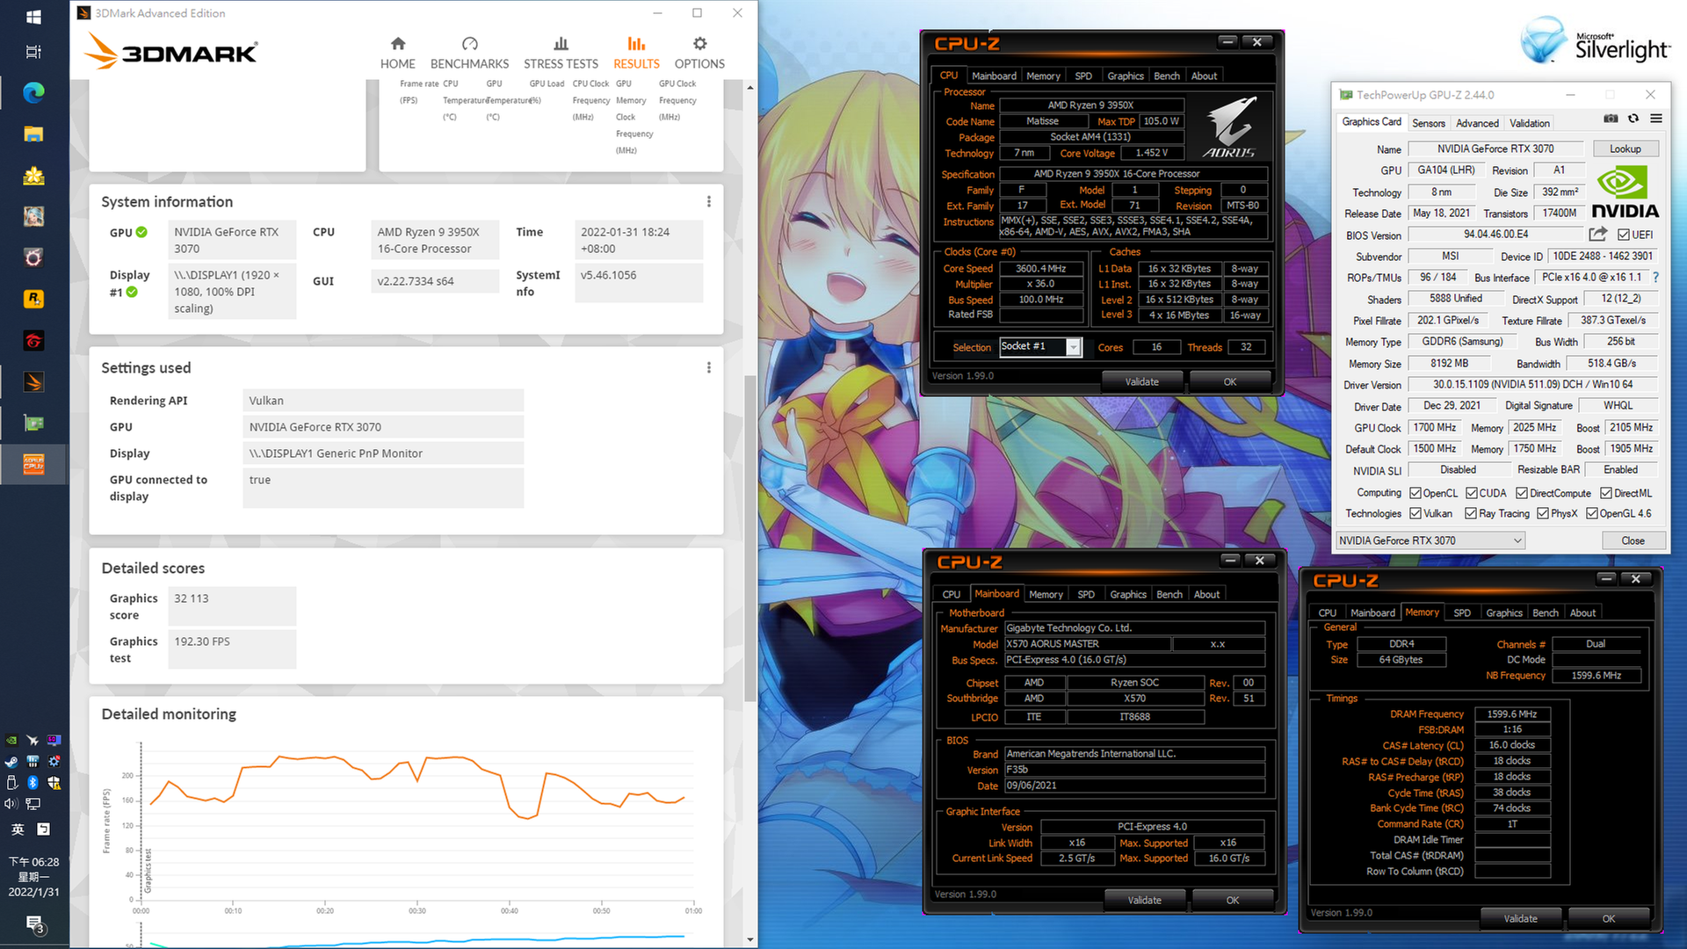Open Task View on the taskbar
1687x949 pixels.
point(33,52)
